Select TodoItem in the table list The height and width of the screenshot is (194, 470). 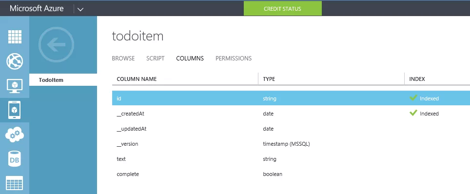tap(63, 80)
